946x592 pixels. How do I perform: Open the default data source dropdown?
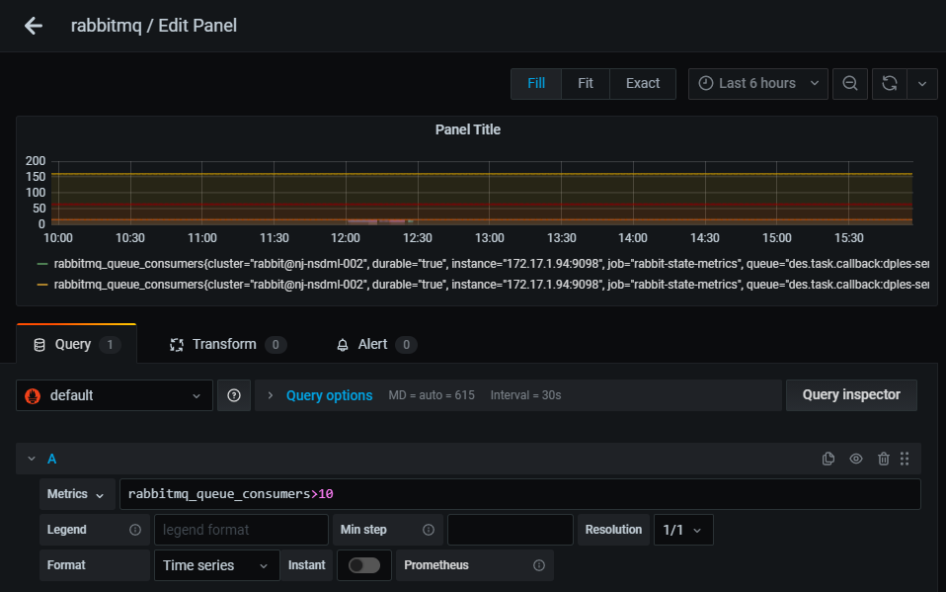point(115,395)
